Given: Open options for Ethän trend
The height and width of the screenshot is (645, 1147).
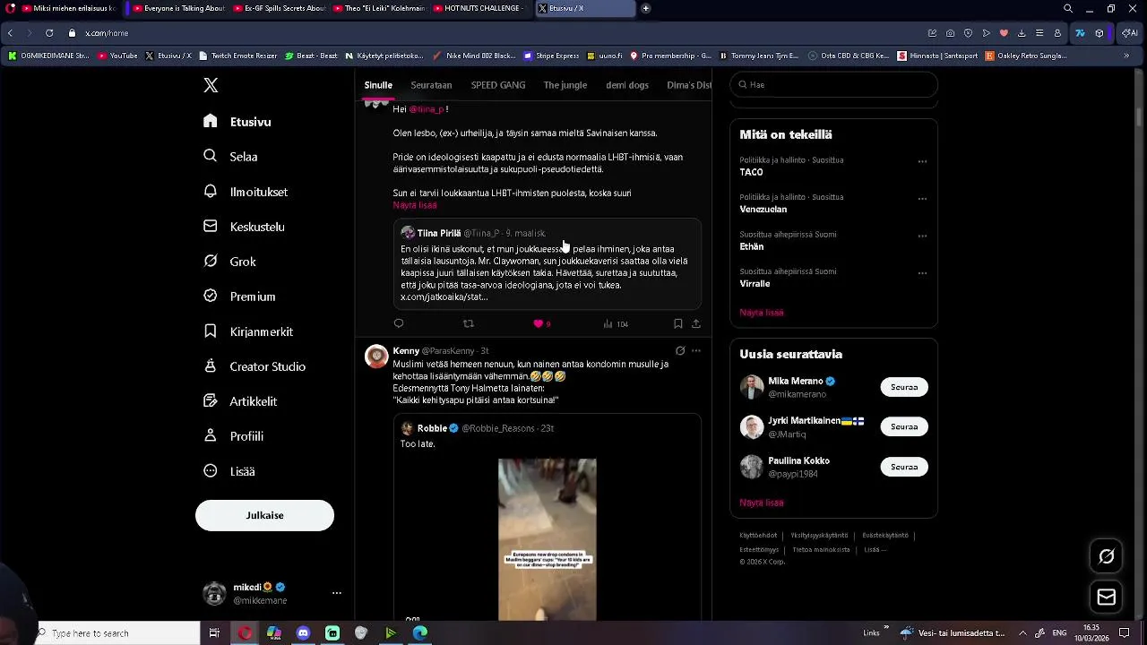Looking at the screenshot, I should [x=922, y=236].
